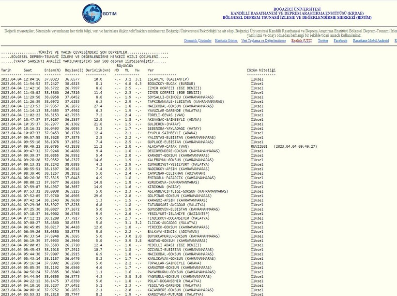Image resolution: width=397 pixels, height=296 pixels.
Task: Click the REVIZE01 solution quality value
Action: click(x=259, y=146)
